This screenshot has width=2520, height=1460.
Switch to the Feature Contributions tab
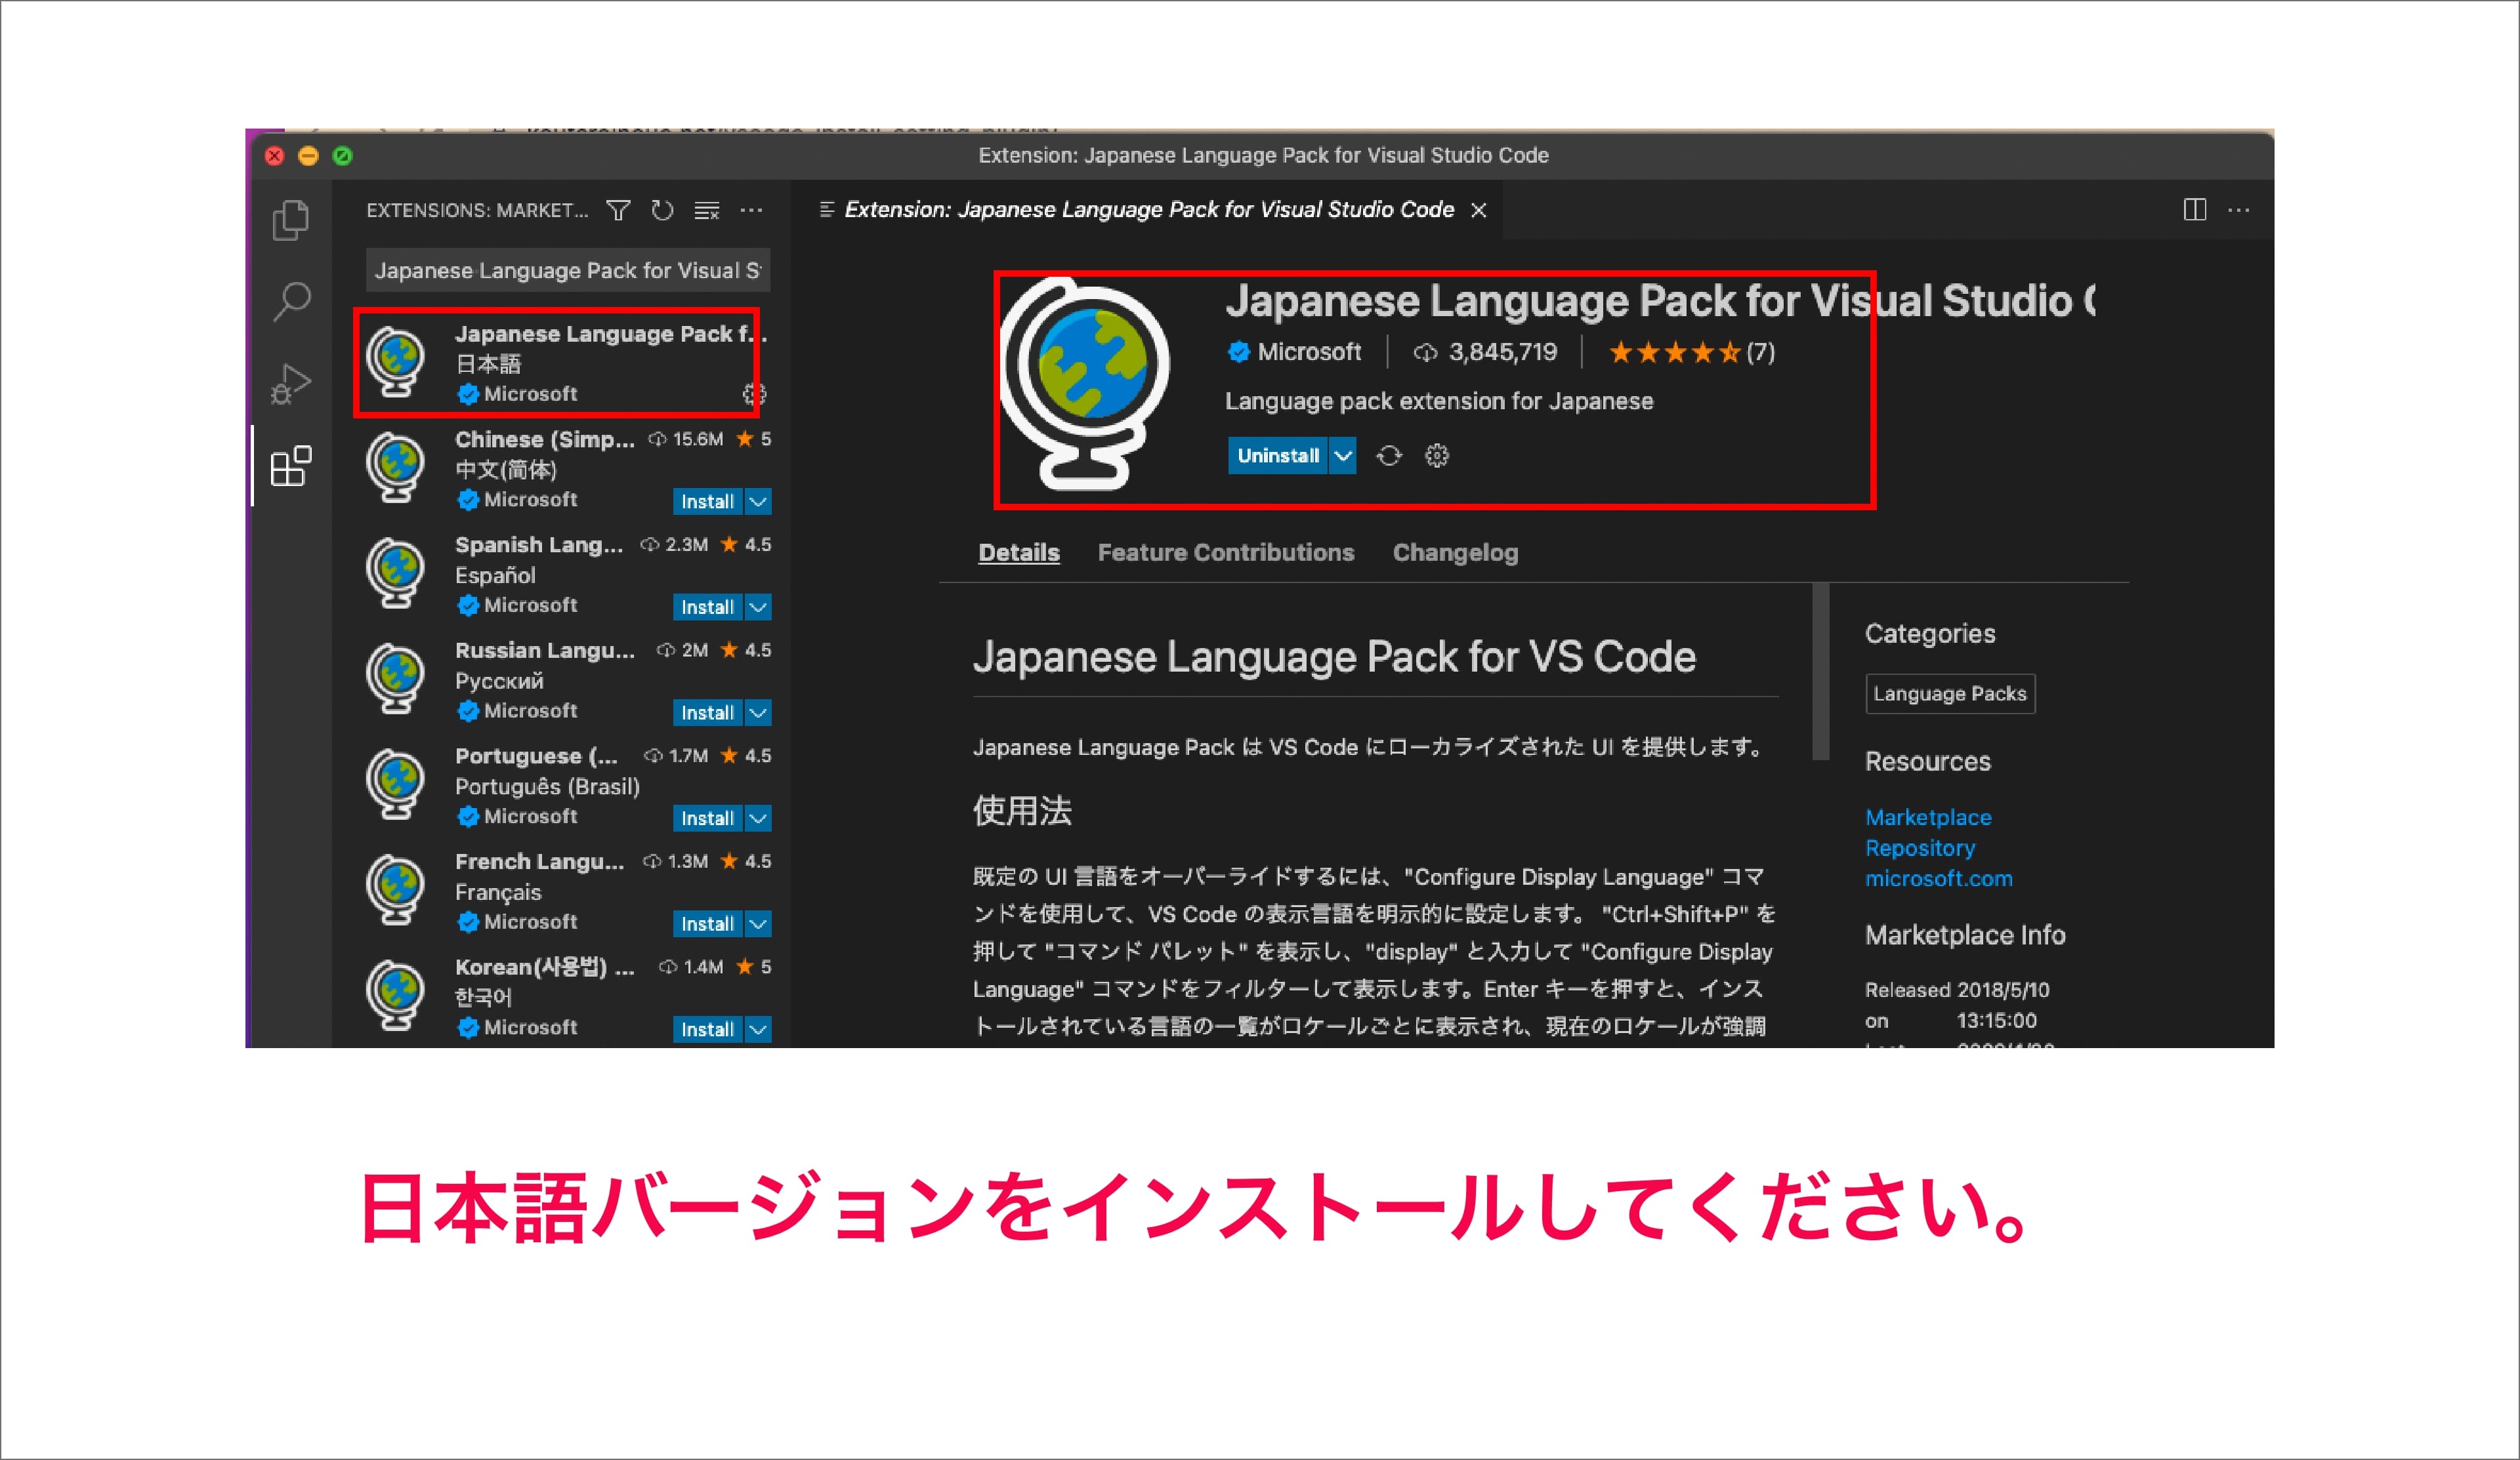1225,553
